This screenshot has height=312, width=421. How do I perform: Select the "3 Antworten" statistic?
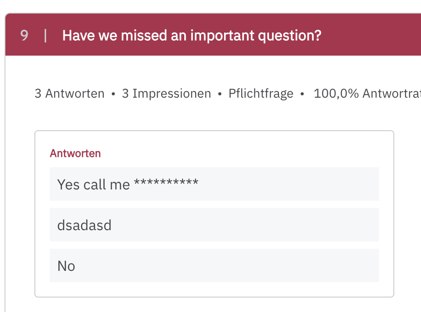69,94
